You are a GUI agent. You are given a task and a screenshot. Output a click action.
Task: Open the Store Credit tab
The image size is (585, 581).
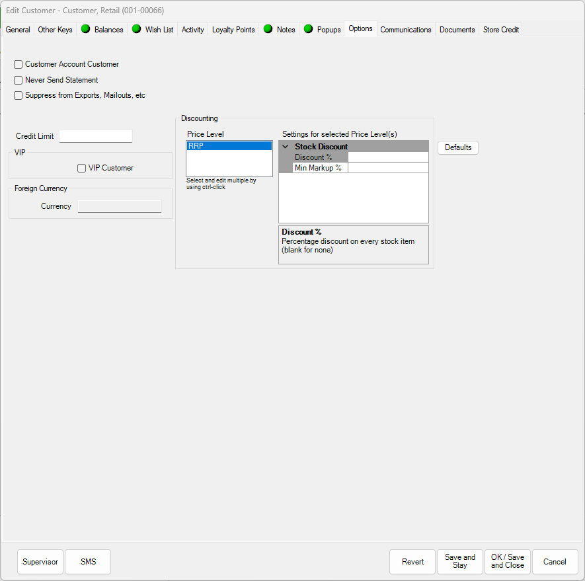500,29
